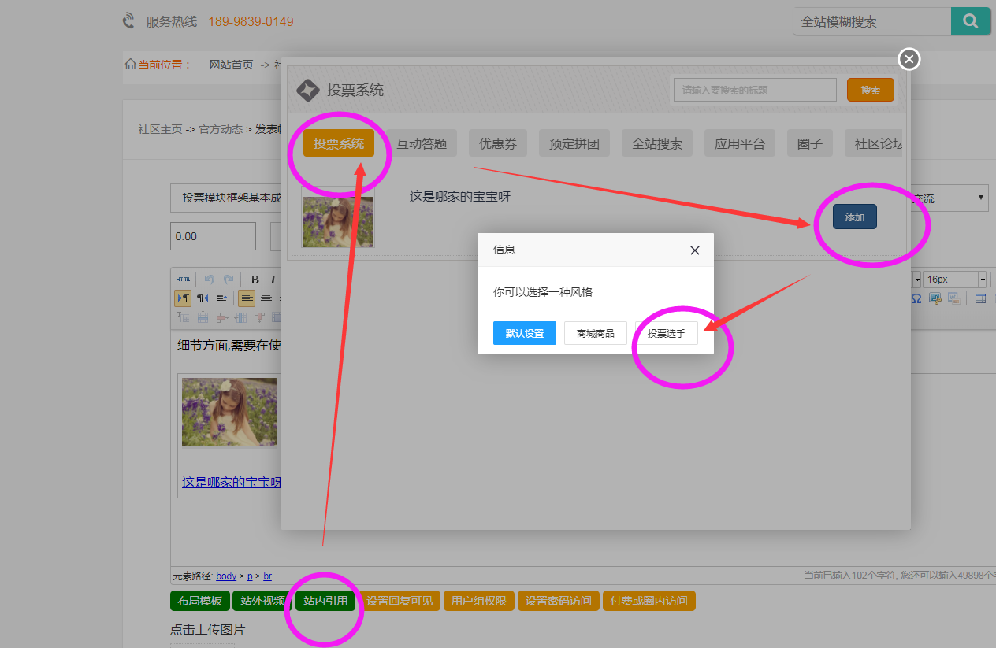Select the 优惠券 tab
This screenshot has width=996, height=648.
click(497, 143)
